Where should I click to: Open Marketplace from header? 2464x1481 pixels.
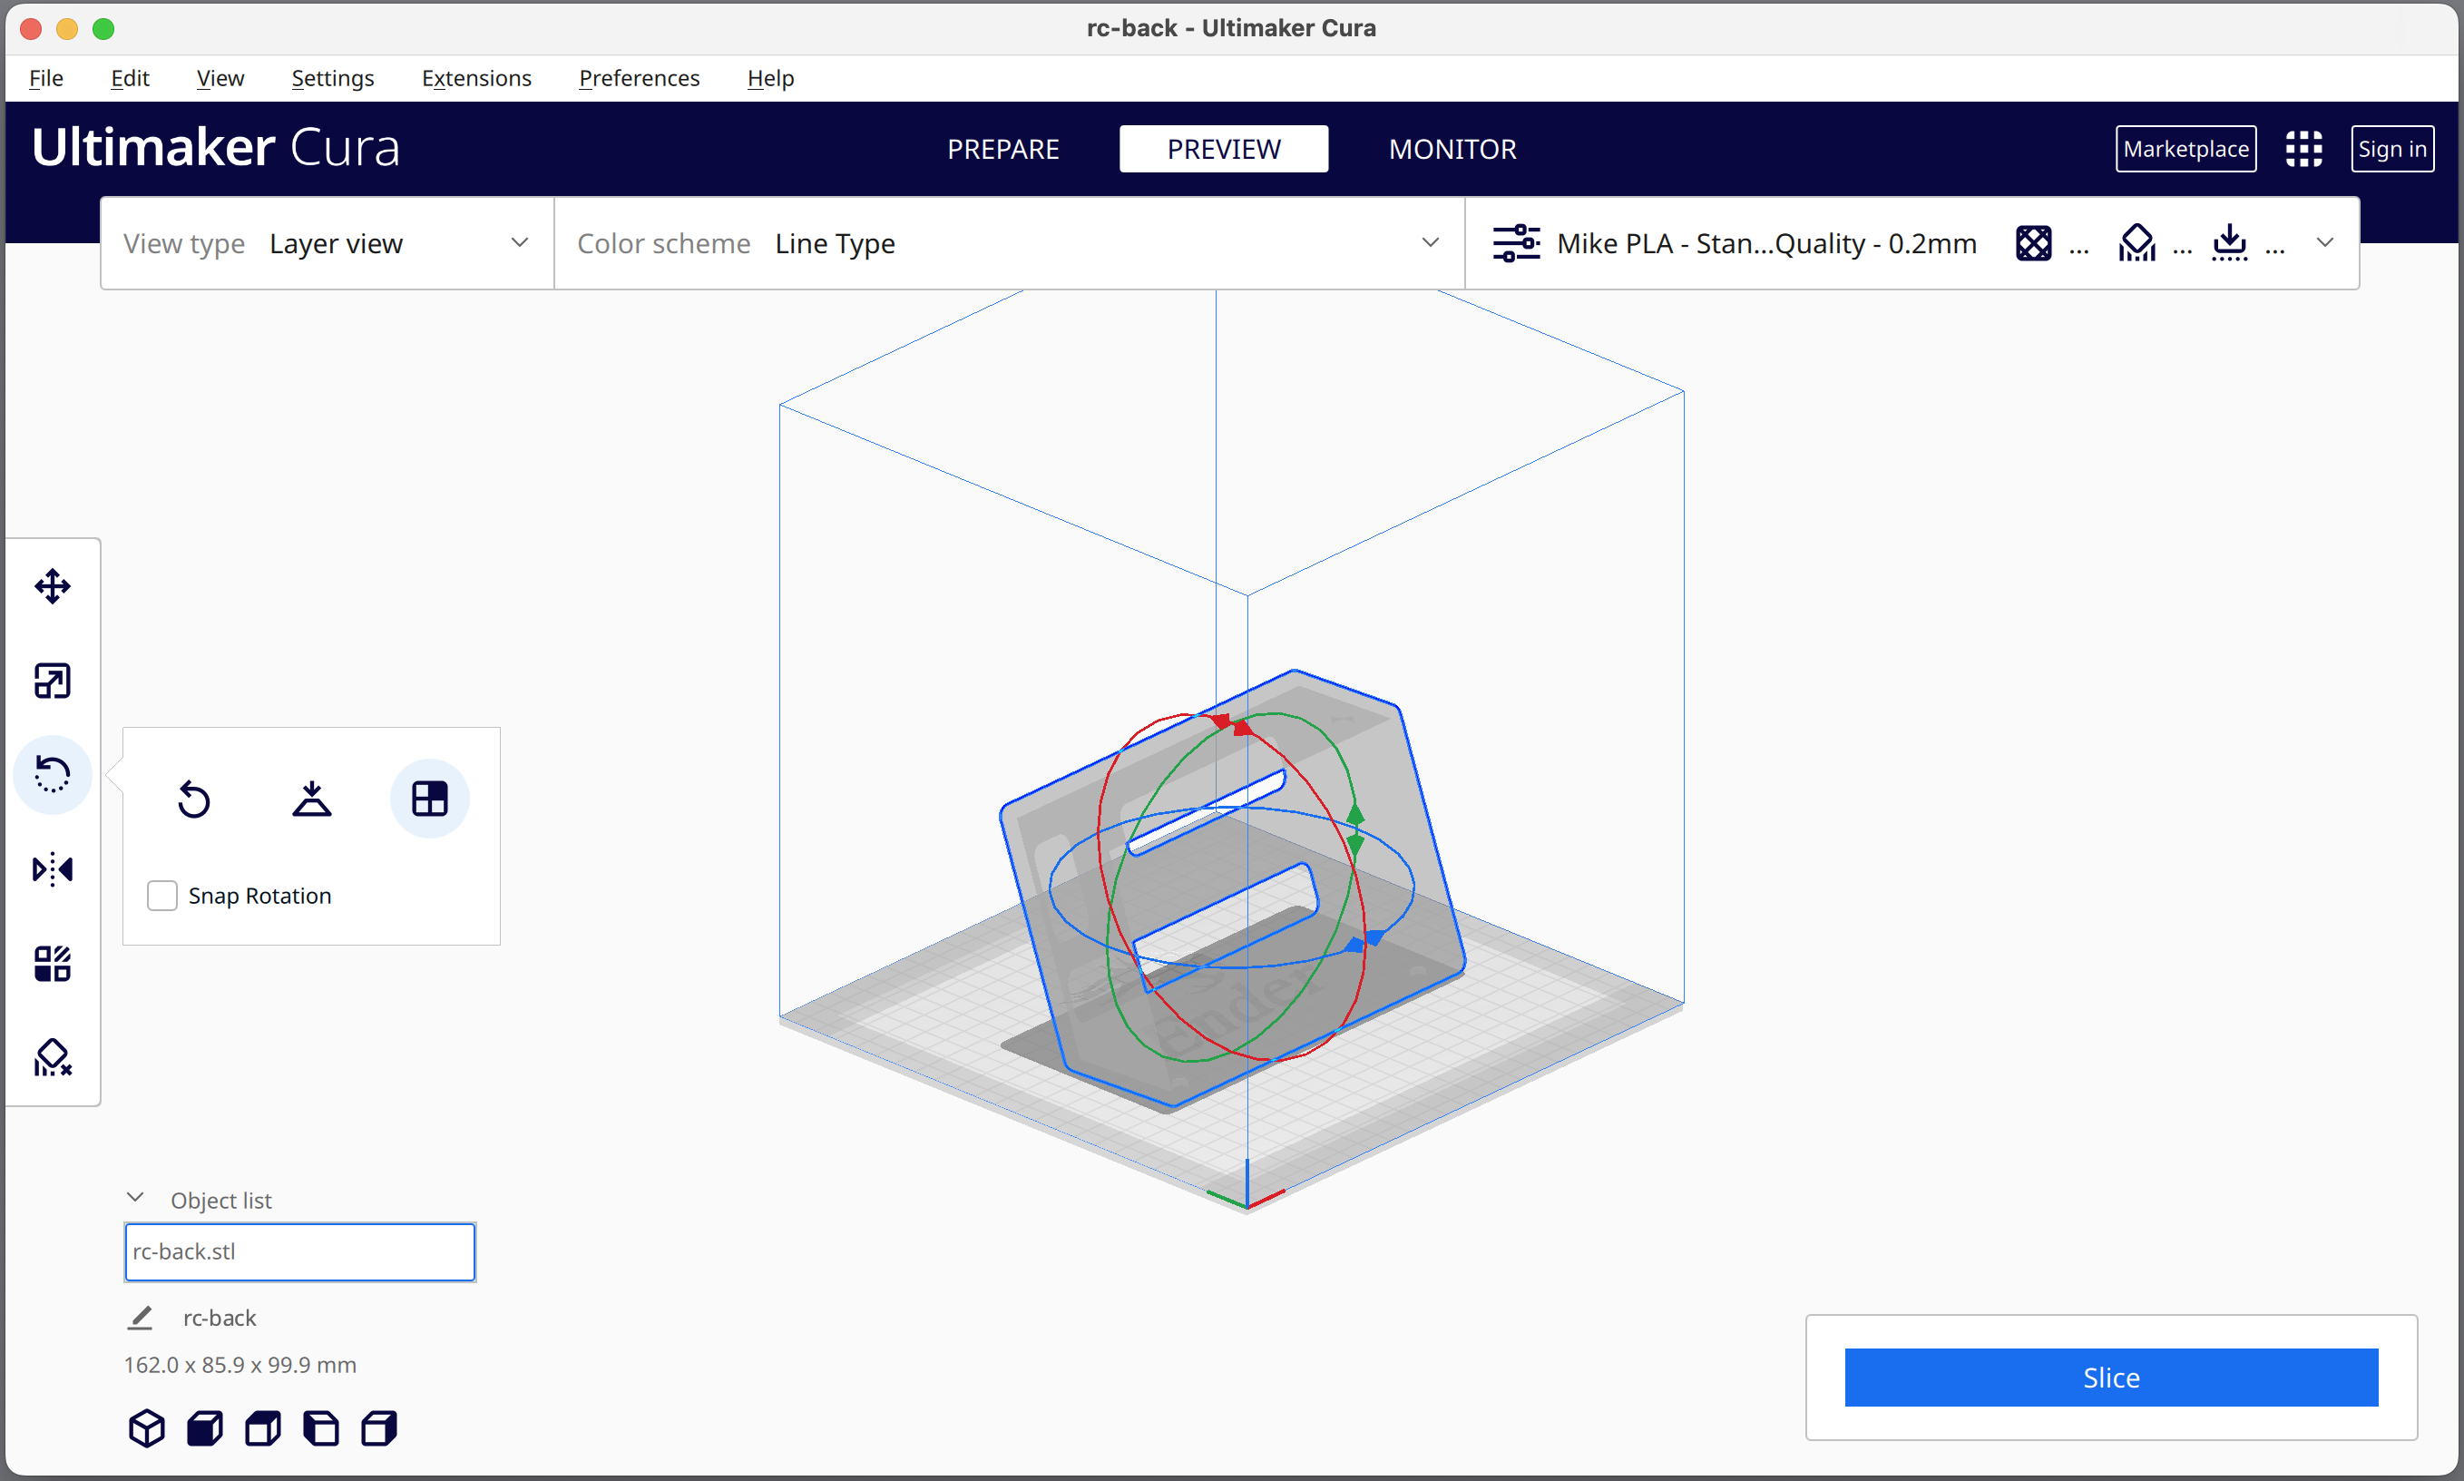tap(2189, 148)
